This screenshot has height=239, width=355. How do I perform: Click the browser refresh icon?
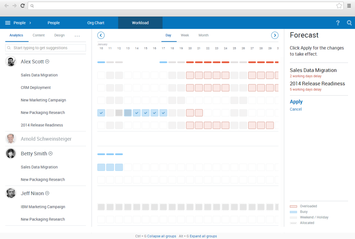point(22,6)
